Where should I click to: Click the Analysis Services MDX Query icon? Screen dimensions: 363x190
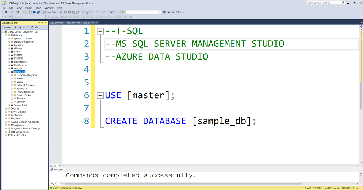pos(65,12)
